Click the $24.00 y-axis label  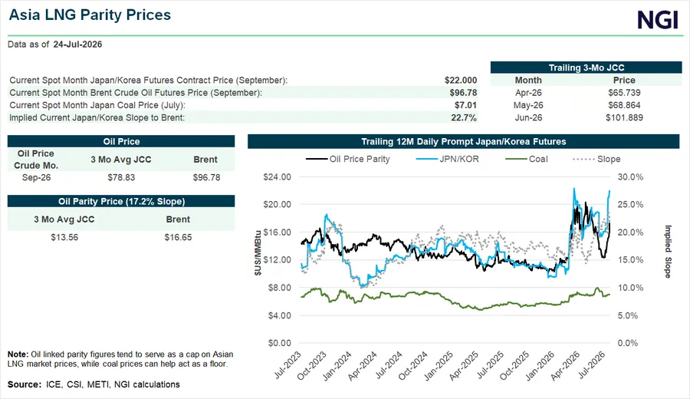[278, 177]
